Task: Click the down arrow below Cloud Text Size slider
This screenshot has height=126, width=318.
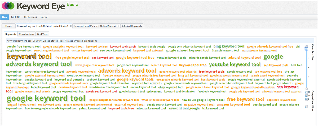Action: pos(306,89)
